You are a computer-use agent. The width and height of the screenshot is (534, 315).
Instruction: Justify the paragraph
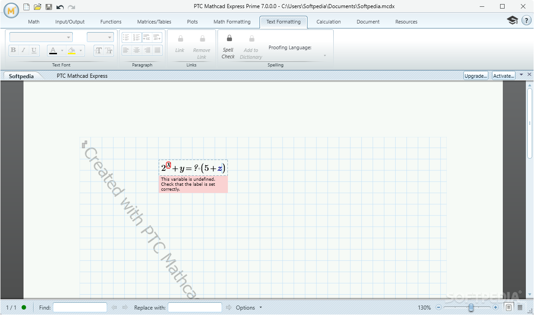[x=157, y=51]
